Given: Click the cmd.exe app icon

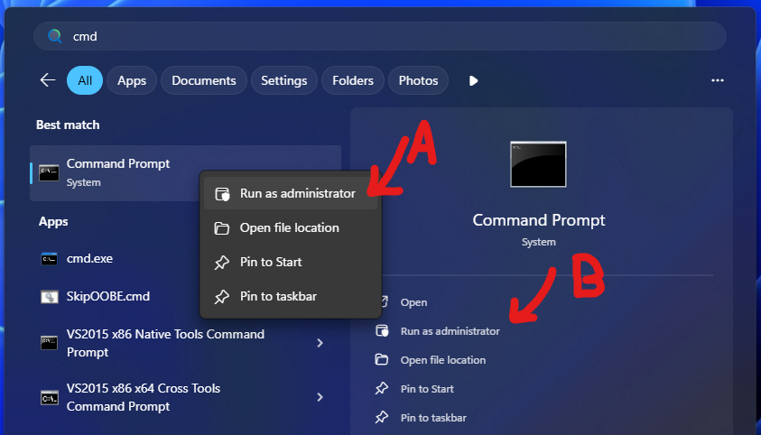Looking at the screenshot, I should click(49, 259).
